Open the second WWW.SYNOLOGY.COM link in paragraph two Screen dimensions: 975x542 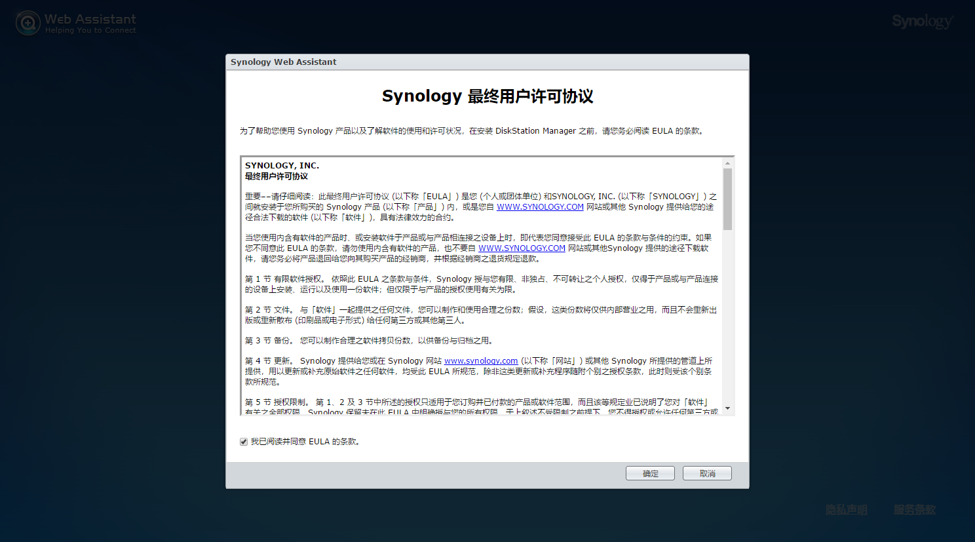[x=522, y=248]
